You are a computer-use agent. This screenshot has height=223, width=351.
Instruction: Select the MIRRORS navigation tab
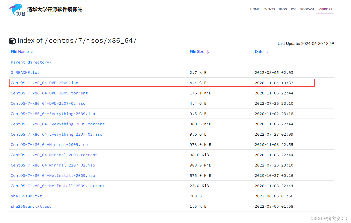tap(325, 9)
